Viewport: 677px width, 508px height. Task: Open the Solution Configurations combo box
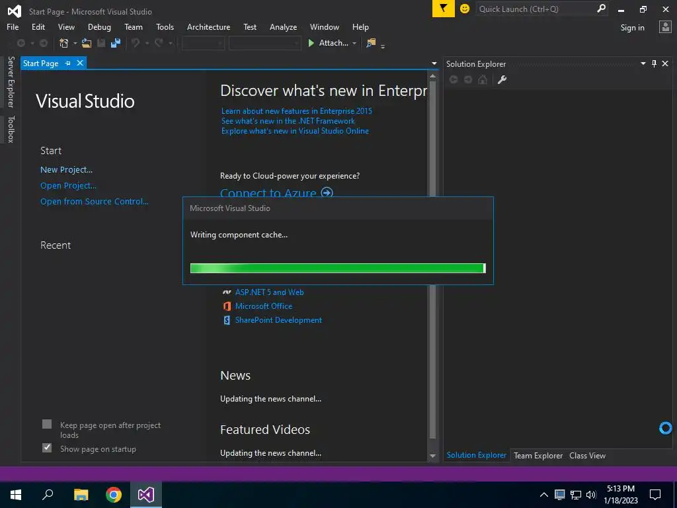[203, 43]
